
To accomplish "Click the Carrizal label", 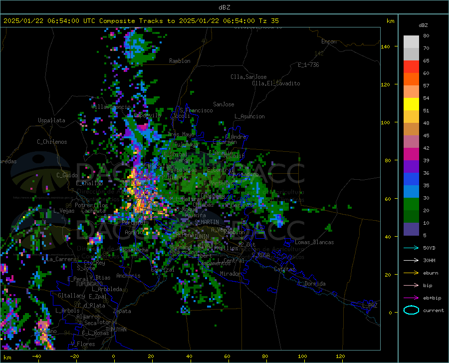I will [x=162, y=270].
